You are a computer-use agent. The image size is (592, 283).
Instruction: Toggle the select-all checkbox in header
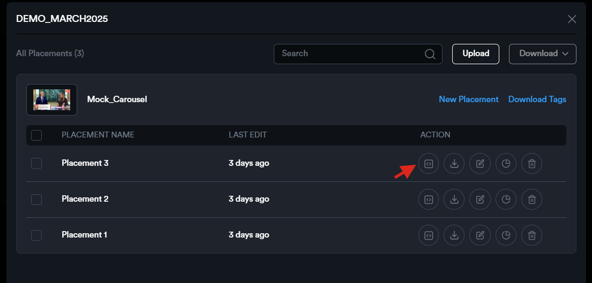36,135
